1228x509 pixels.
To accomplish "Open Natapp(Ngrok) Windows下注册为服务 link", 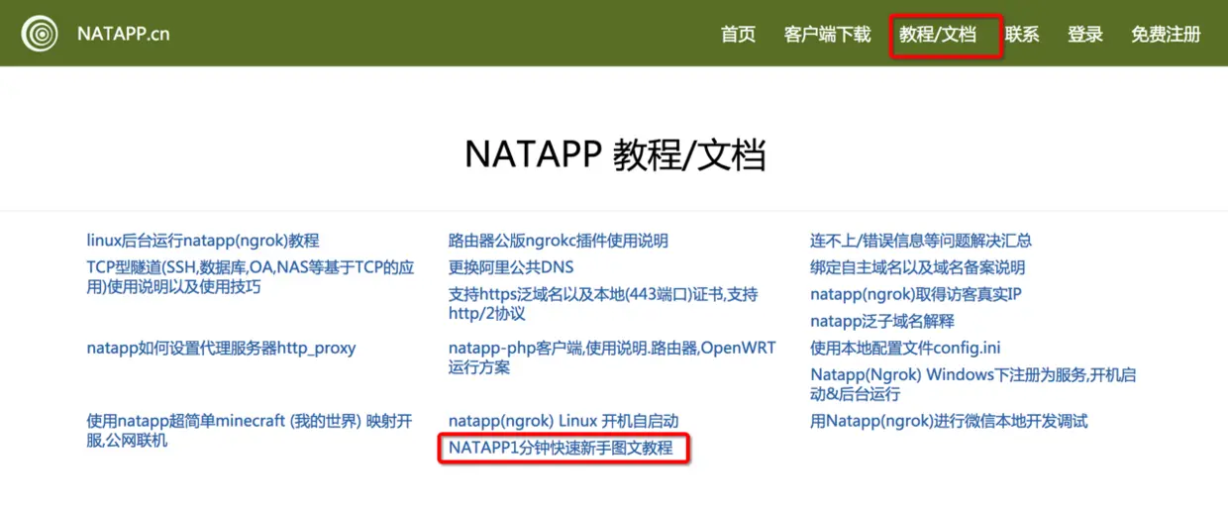I will (972, 384).
